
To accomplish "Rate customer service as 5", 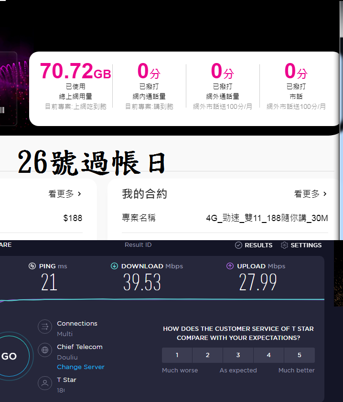I will (x=300, y=355).
